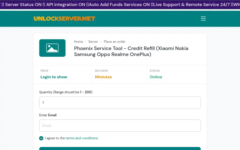Image resolution: width=240 pixels, height=150 pixels.
Task: Click the DELIVERY label
Action: [101, 71]
